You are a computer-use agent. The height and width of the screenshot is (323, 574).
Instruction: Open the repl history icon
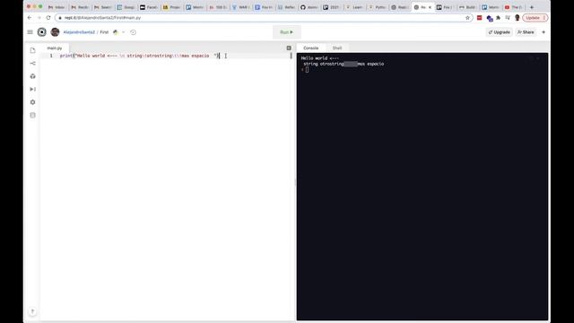tap(134, 32)
